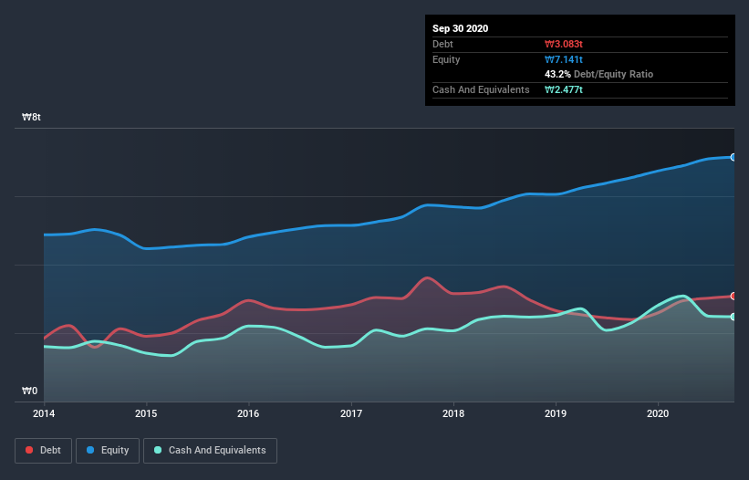This screenshot has height=480, width=749.
Task: Click the teal Cash endpoint marker
Action: click(x=733, y=317)
